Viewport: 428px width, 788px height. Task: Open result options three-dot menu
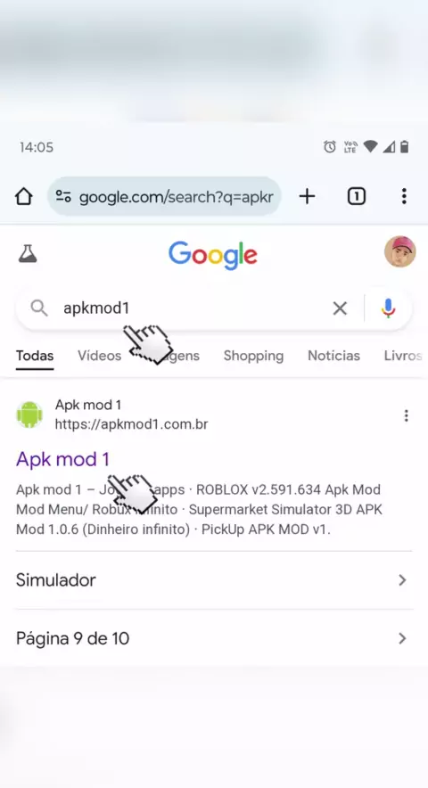[x=406, y=415]
